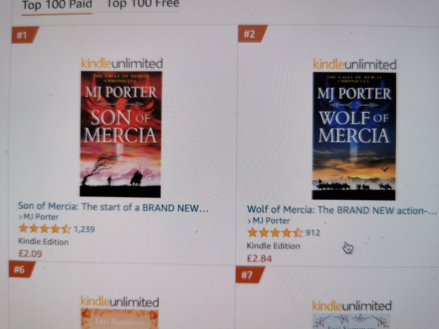Open the Son of Mercia title link

pyautogui.click(x=113, y=207)
